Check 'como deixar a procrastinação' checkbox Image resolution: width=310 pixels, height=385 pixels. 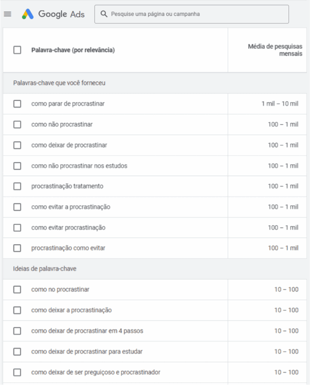click(17, 310)
